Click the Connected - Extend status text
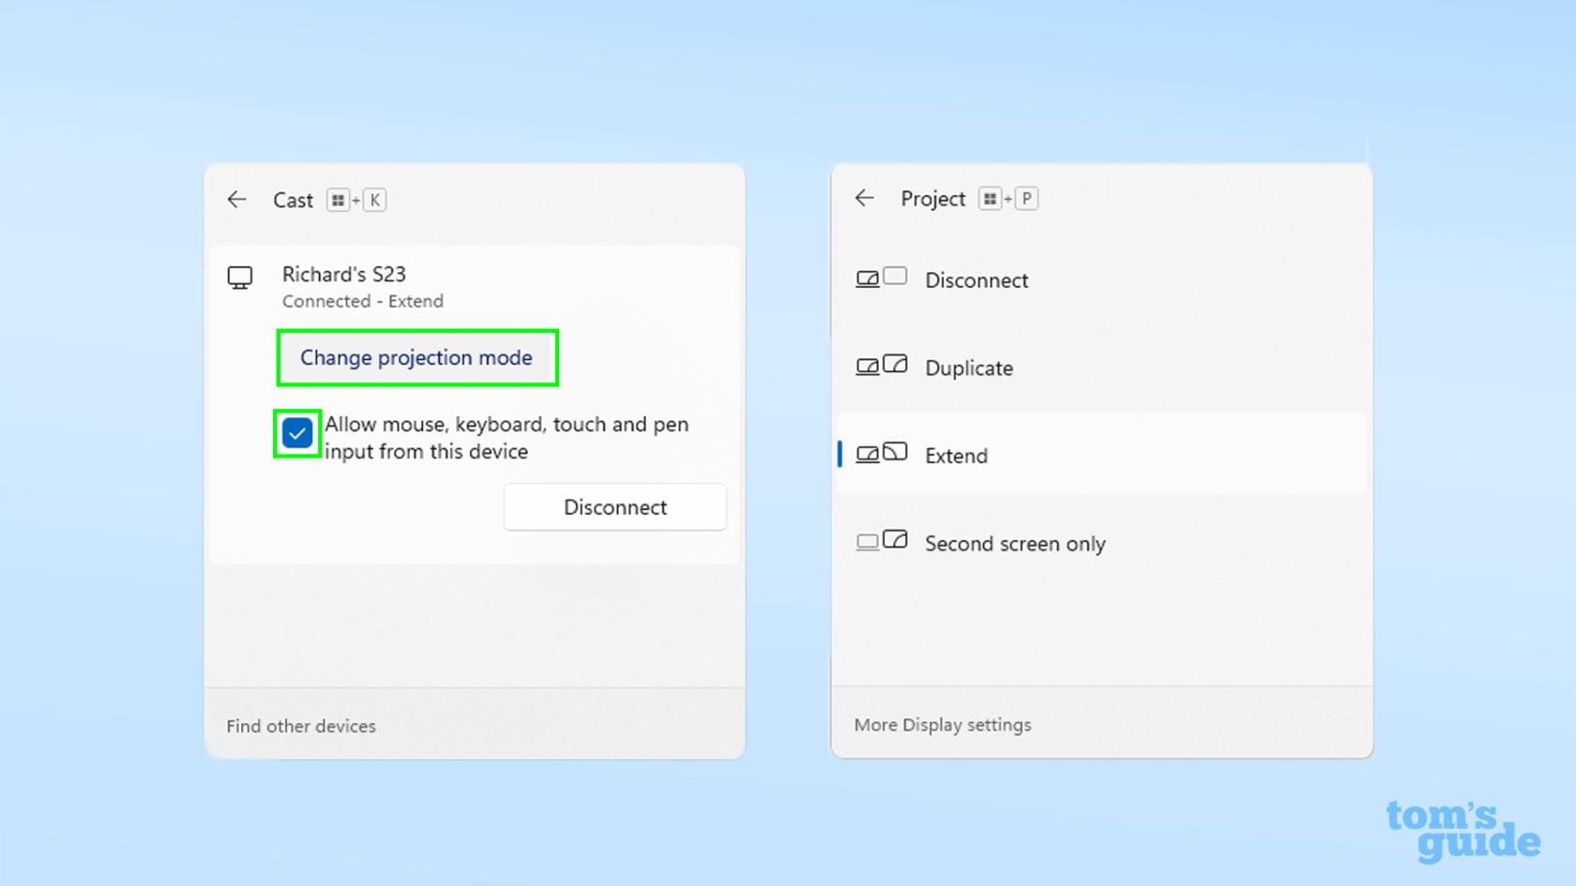This screenshot has height=886, width=1576. point(363,301)
